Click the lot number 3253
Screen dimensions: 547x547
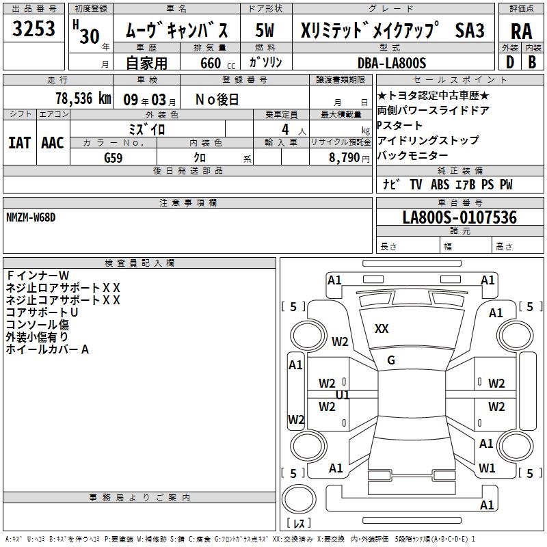point(34,28)
